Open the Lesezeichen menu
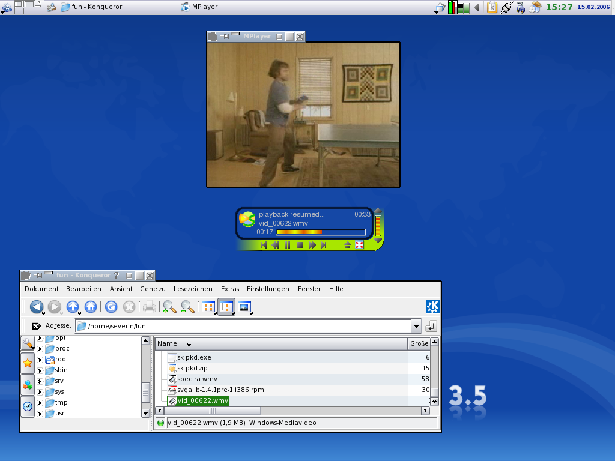Viewport: 615px width, 461px height. coord(193,289)
